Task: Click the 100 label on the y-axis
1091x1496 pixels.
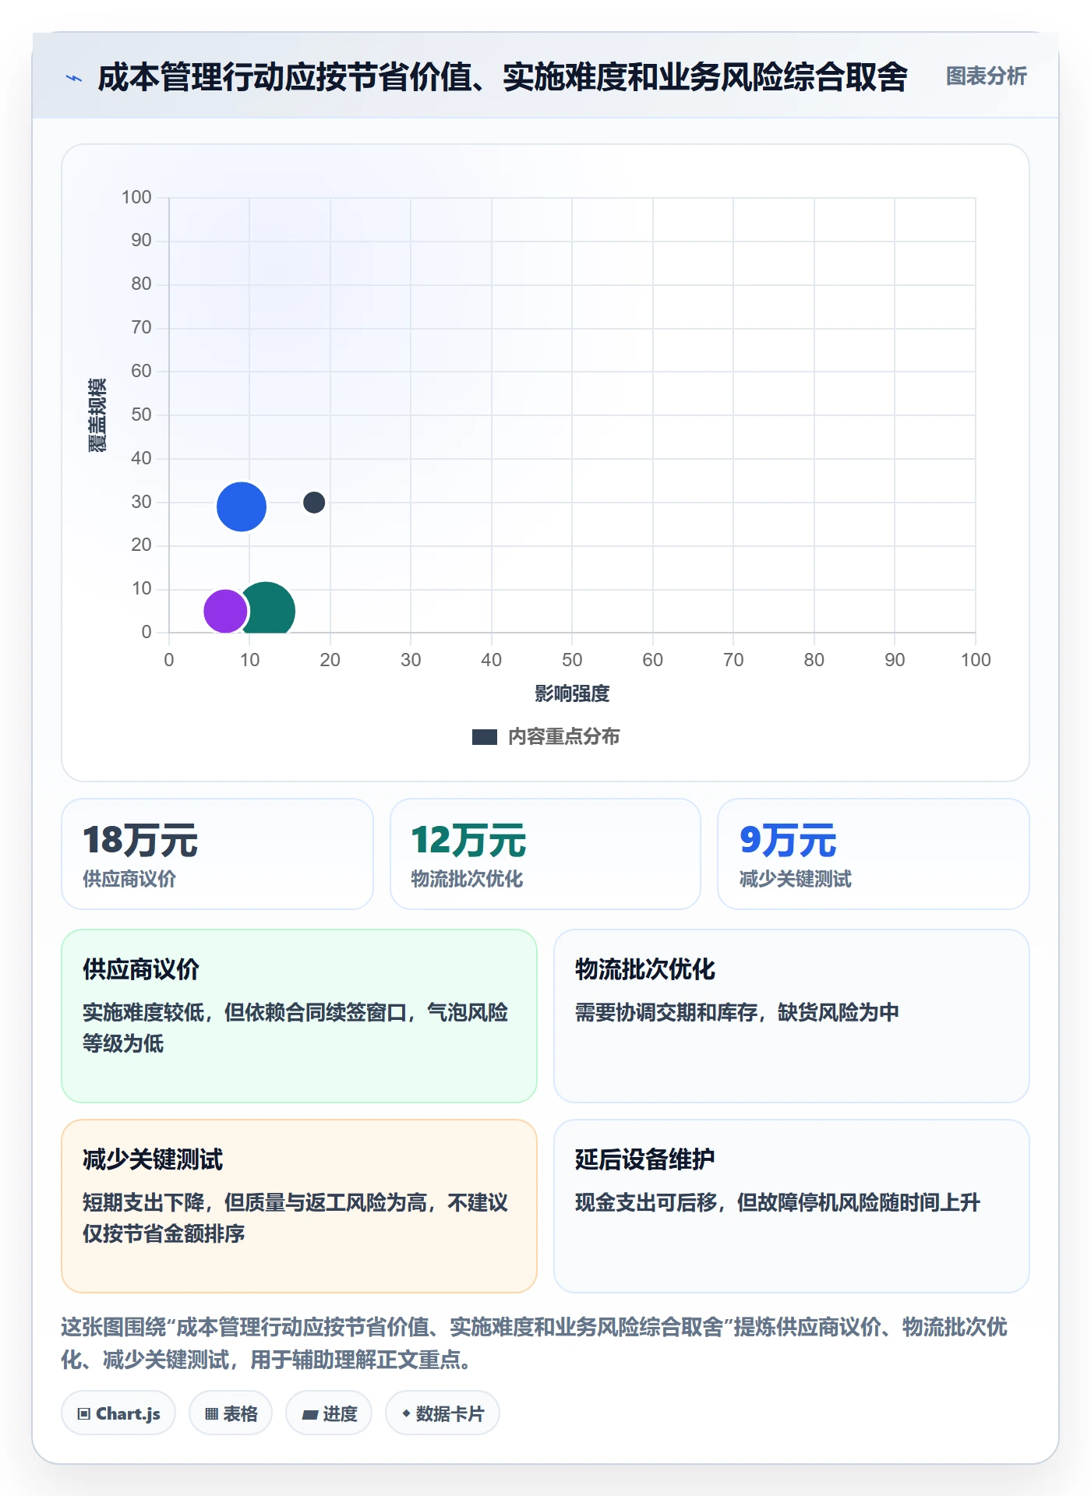Action: point(136,197)
